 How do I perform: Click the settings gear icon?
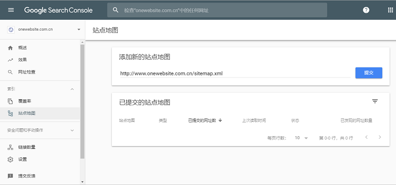(x=10, y=159)
